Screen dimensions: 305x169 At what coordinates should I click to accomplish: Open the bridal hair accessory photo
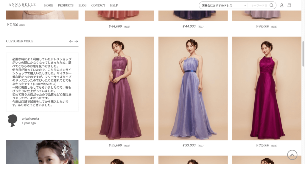tap(42, 152)
